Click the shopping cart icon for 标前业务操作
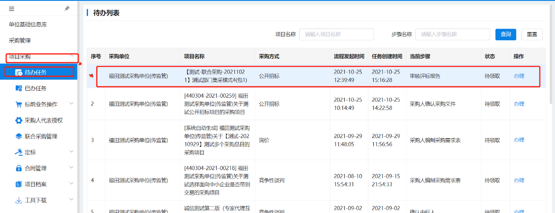The width and height of the screenshot is (555, 213). click(19, 104)
